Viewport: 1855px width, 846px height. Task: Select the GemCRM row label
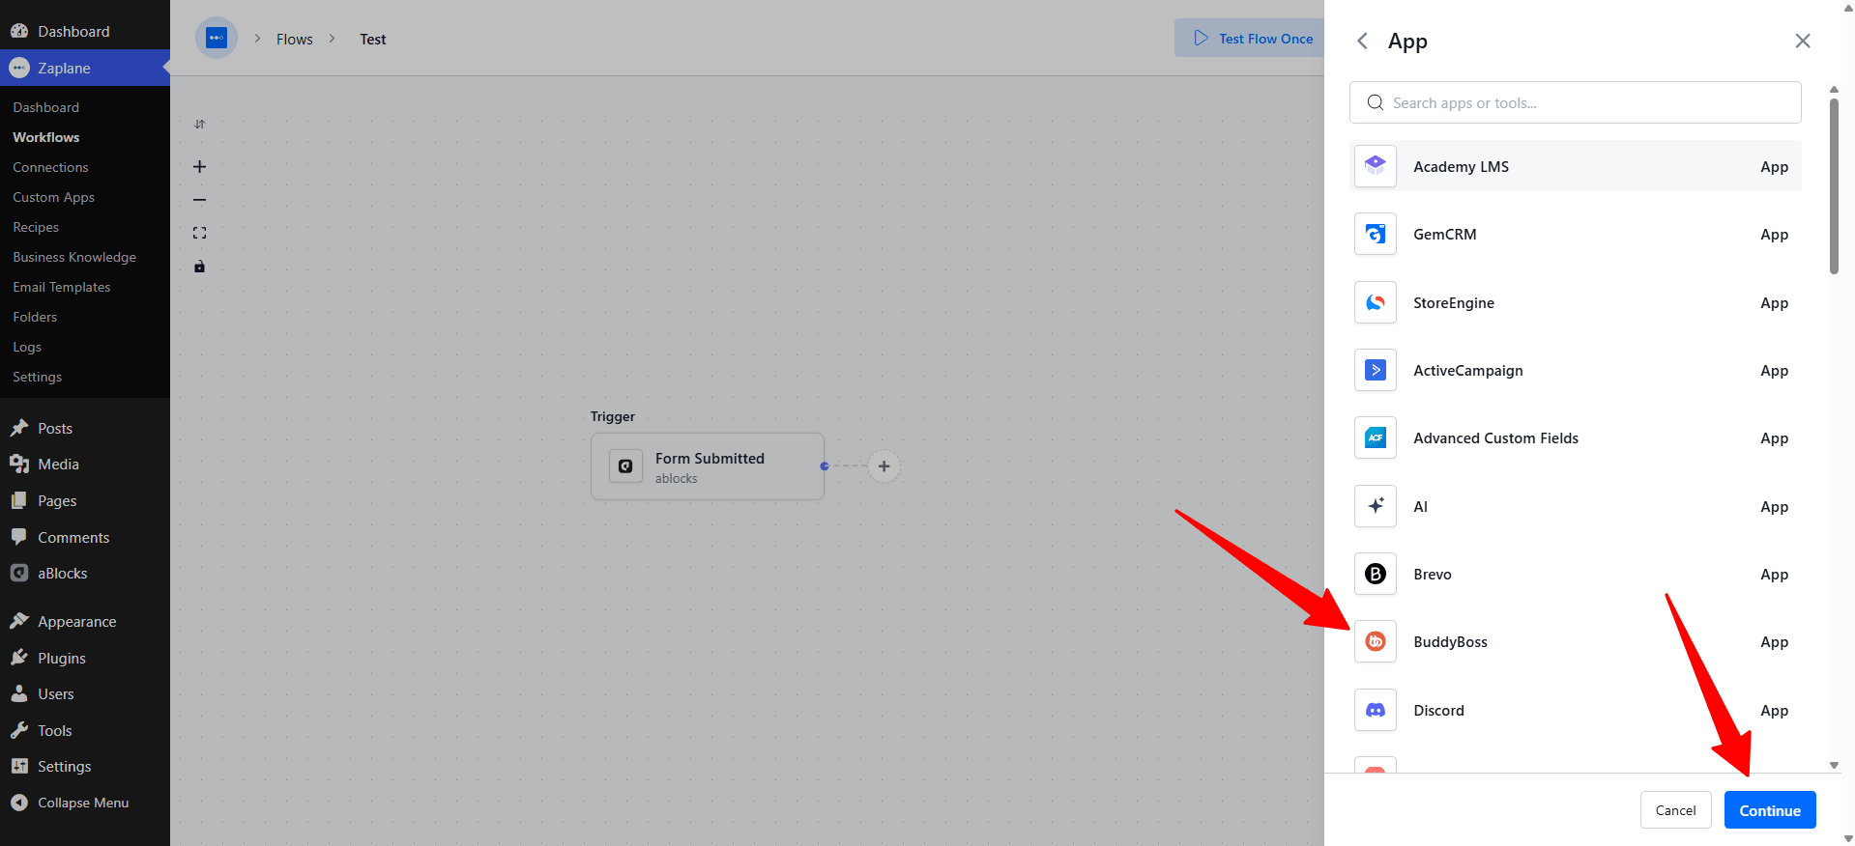[1444, 234]
